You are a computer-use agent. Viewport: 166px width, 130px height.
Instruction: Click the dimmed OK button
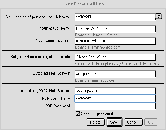151,122
